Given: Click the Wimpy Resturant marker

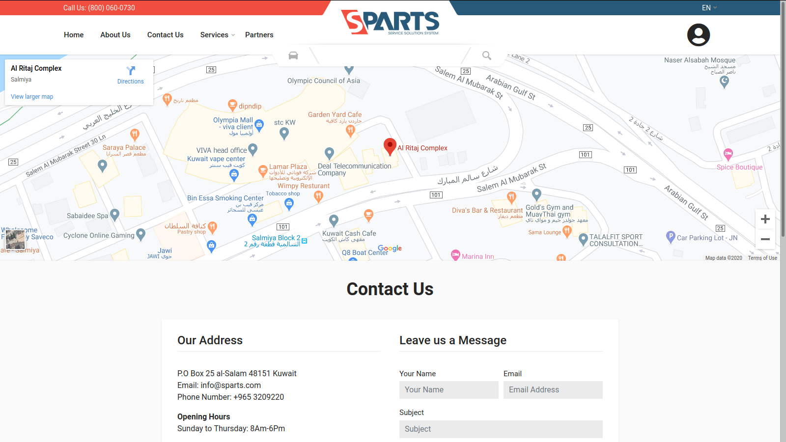Looking at the screenshot, I should 318,197.
